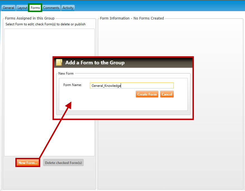
Task: Select the Forms tab
Action: [x=35, y=8]
